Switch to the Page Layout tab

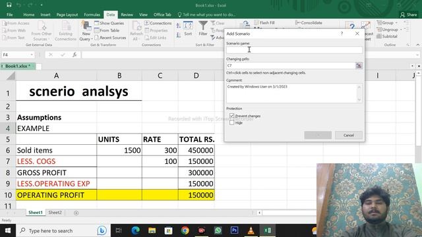(67, 14)
